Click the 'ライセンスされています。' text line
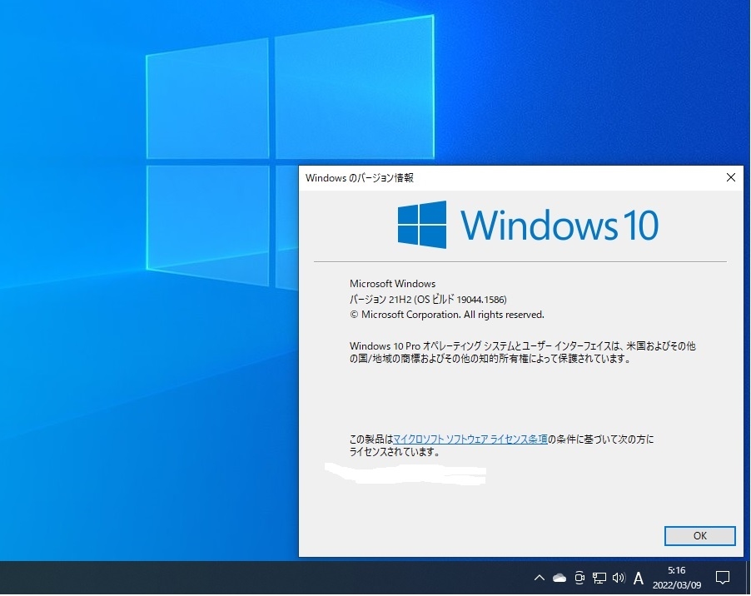 (x=395, y=451)
